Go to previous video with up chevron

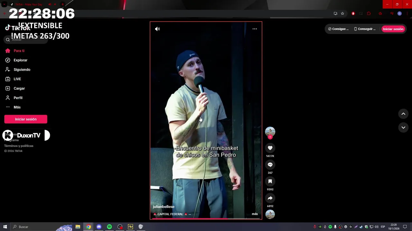point(403,114)
